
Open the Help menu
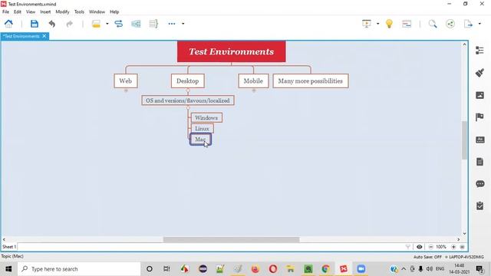click(x=114, y=12)
